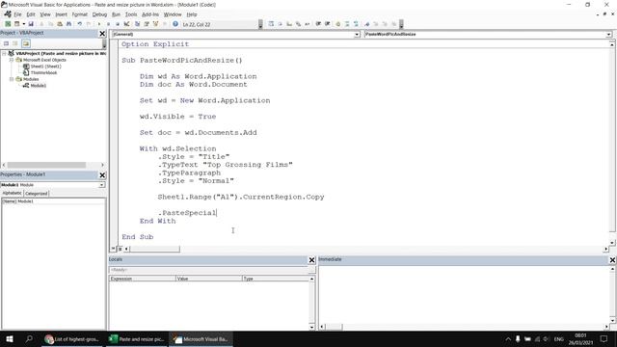617x347 pixels.
Task: Run the macro with the Run Sub icon
Action: click(x=98, y=24)
